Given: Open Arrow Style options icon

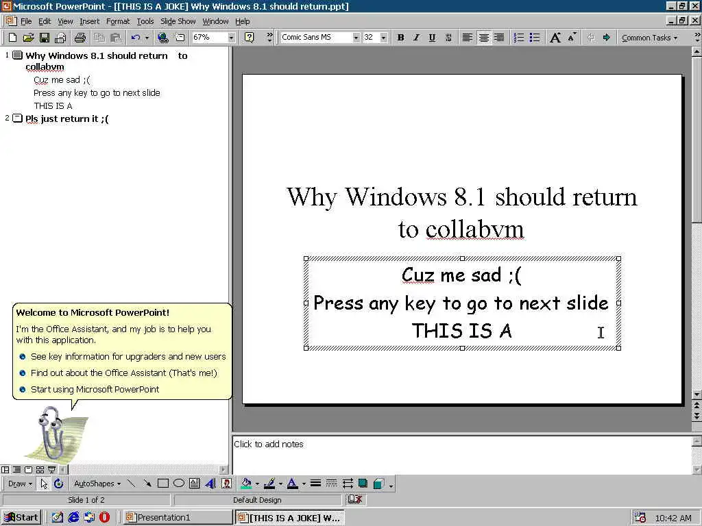Looking at the screenshot, I should (x=348, y=484).
